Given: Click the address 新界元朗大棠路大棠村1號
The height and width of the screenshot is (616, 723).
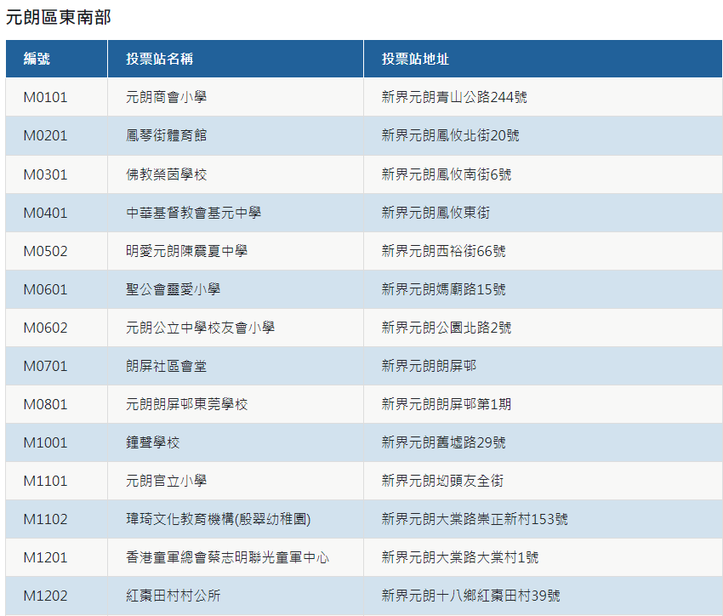Looking at the screenshot, I should tap(459, 557).
